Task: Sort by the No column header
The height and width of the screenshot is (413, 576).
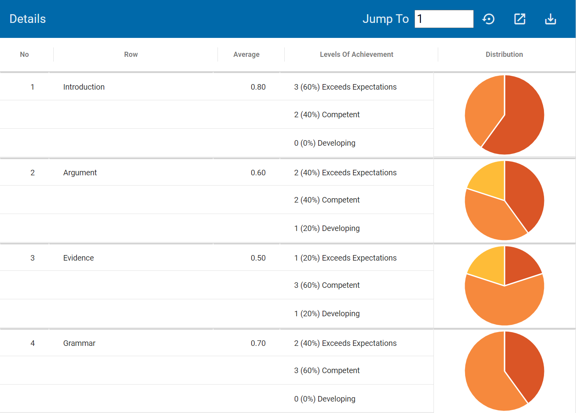Action: (24, 54)
